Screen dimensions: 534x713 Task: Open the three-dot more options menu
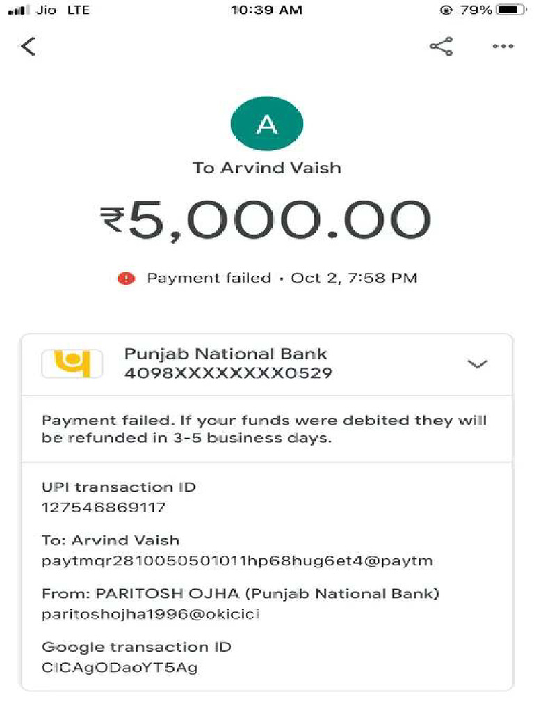[x=503, y=47]
